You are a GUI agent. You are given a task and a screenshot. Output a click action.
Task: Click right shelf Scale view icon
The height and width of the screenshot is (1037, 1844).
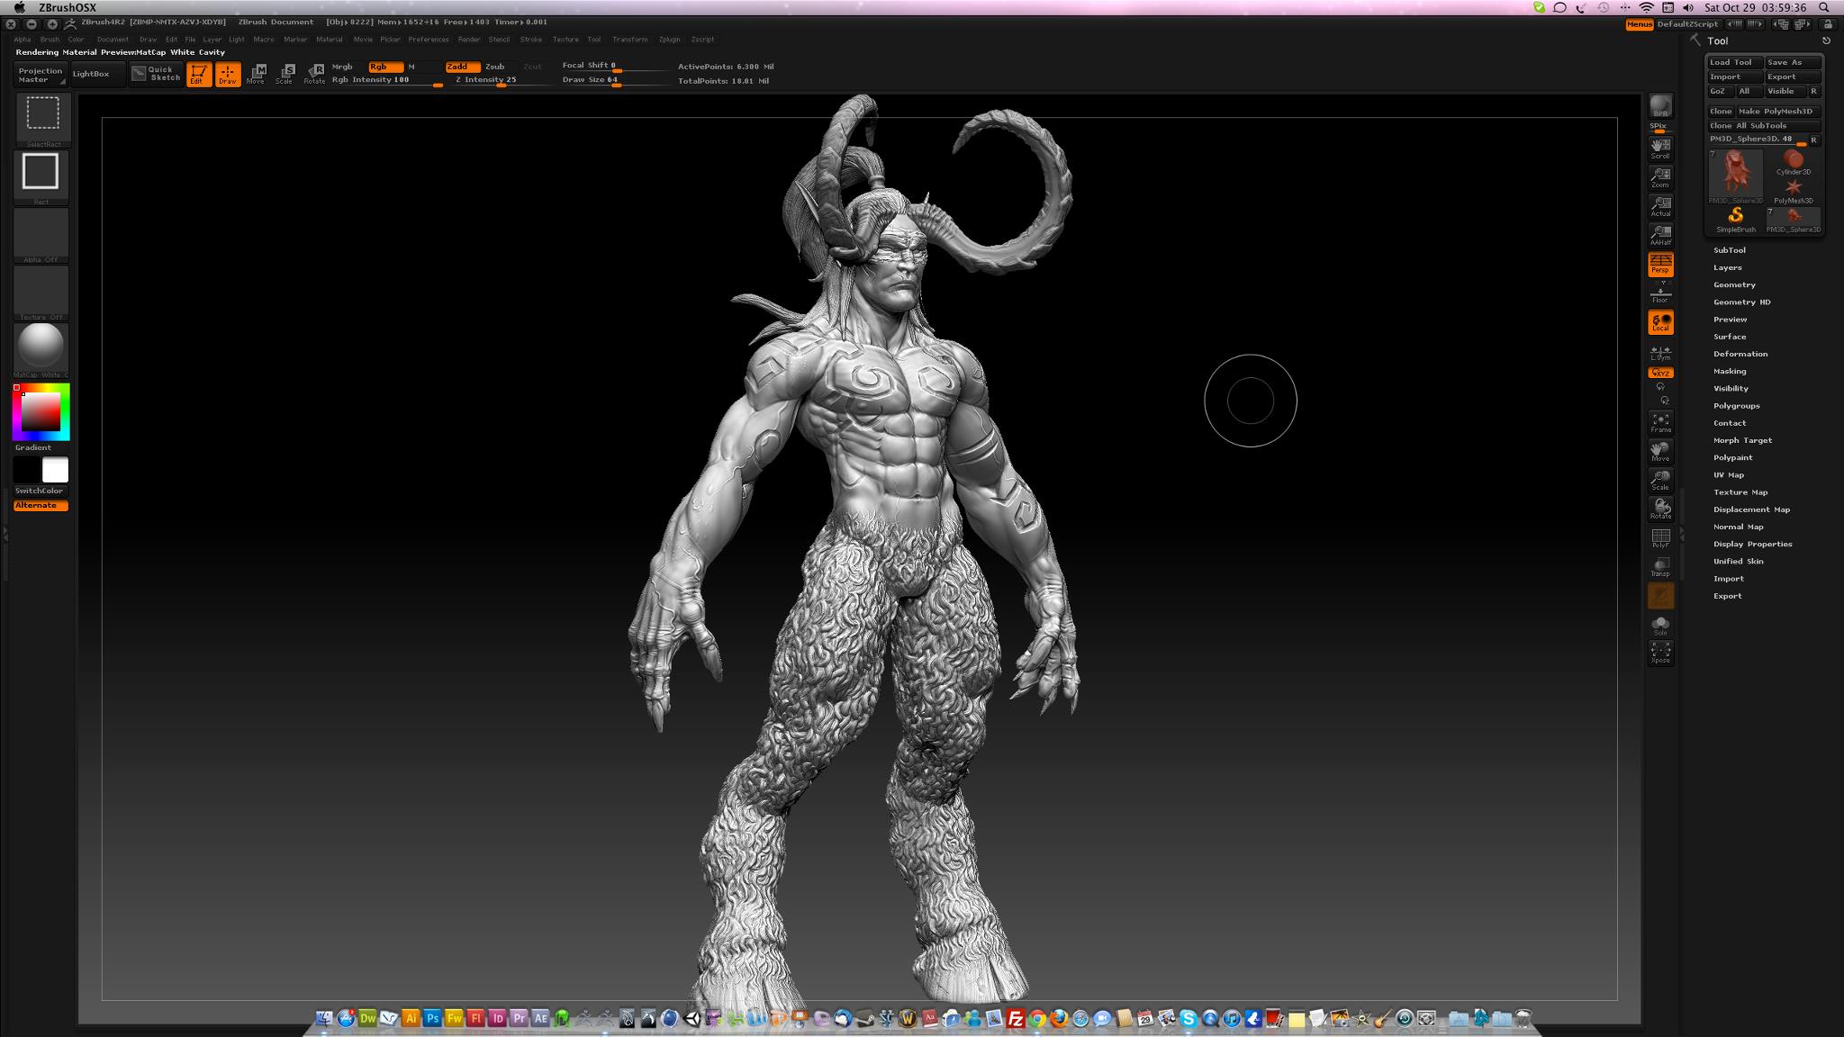[1660, 480]
